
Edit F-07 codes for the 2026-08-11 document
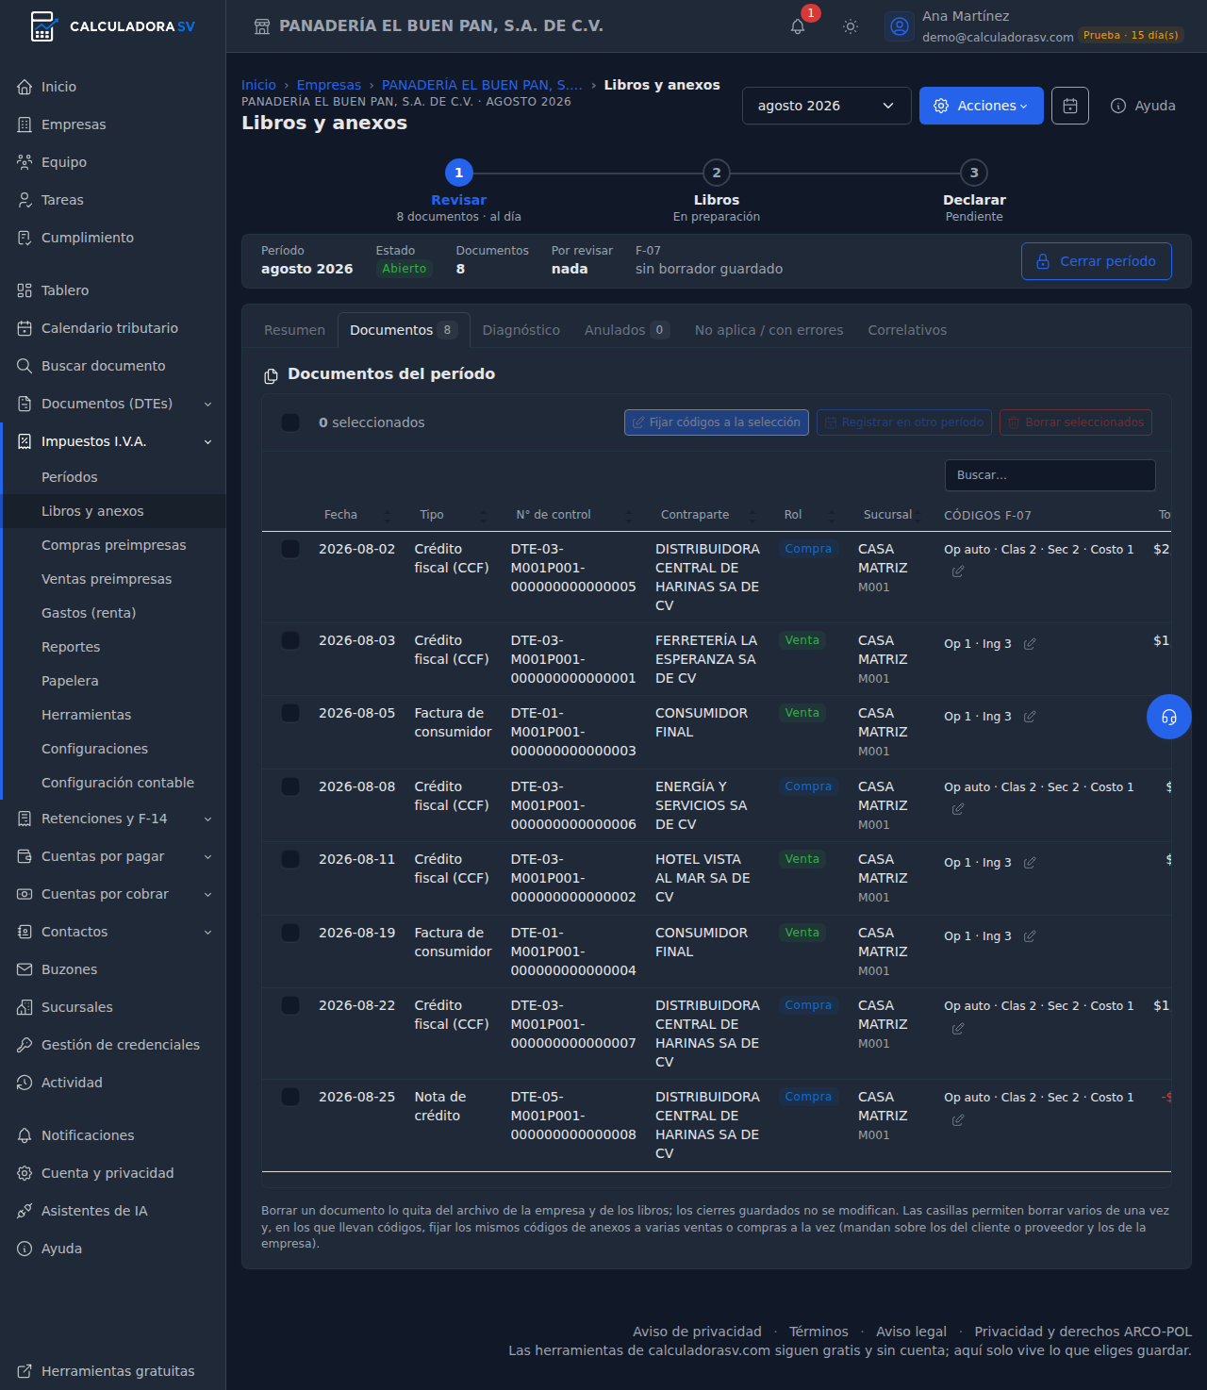(x=1030, y=863)
